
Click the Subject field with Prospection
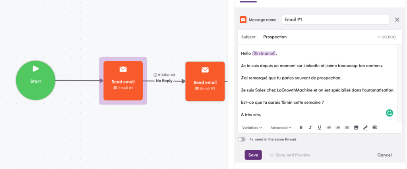point(318,37)
